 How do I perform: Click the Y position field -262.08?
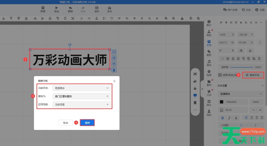(x=246, y=35)
